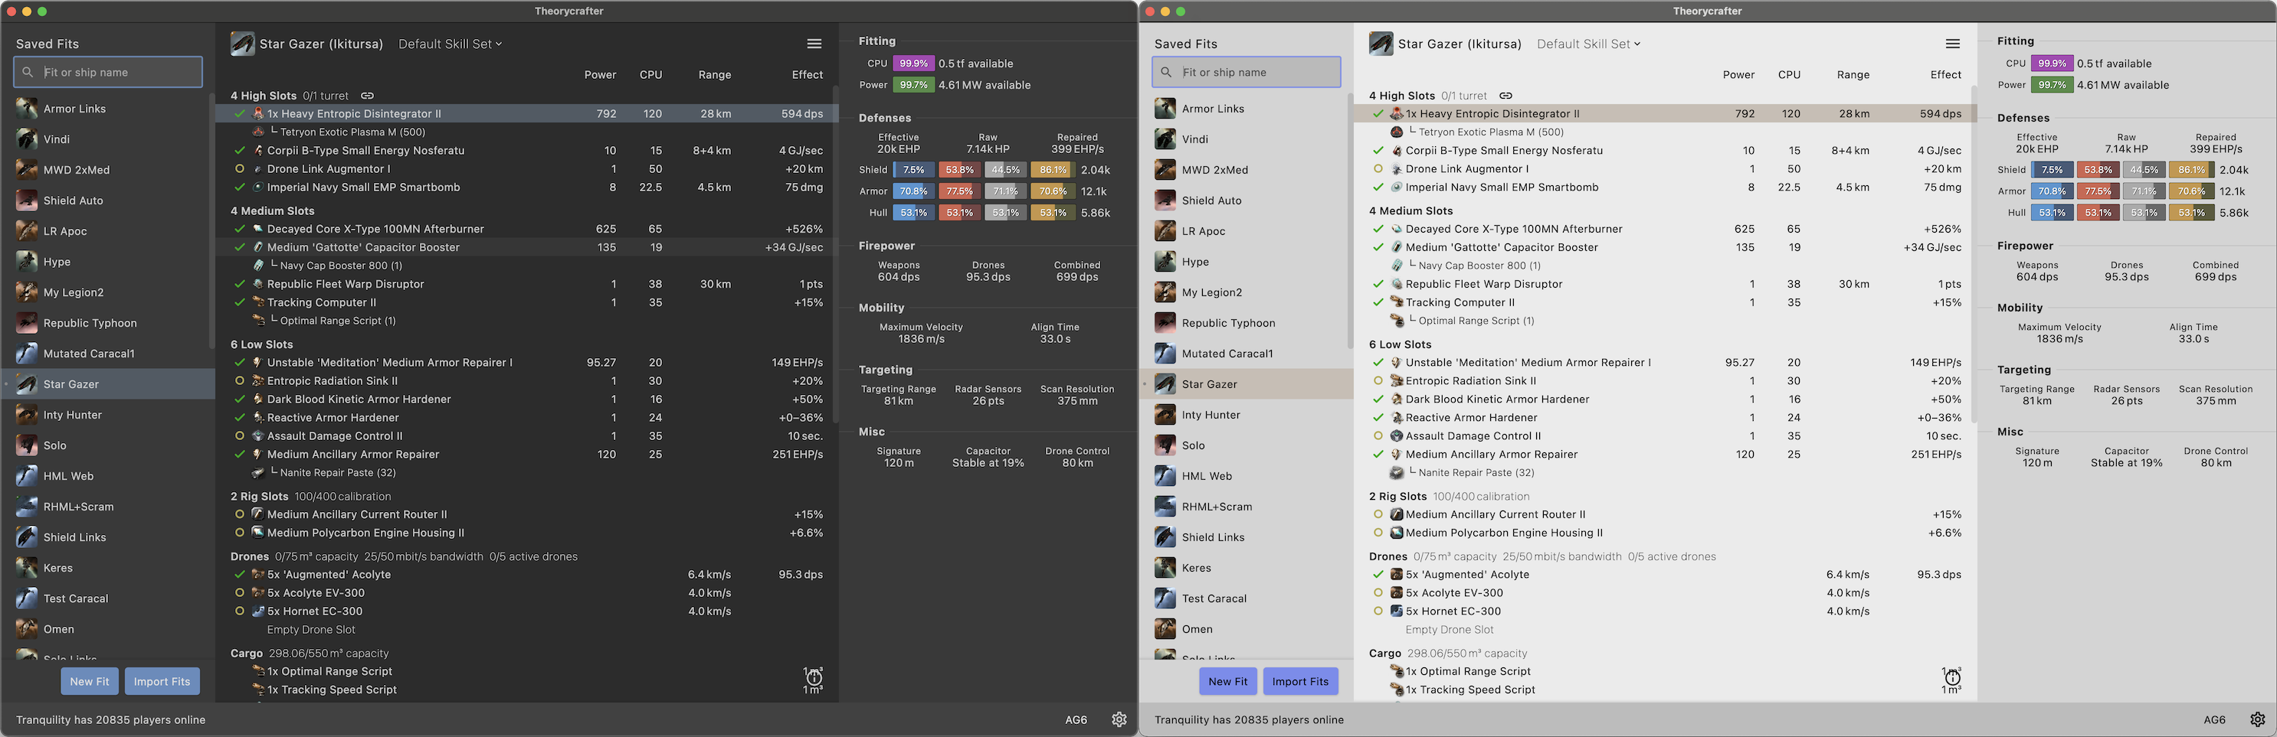The width and height of the screenshot is (2277, 737).
Task: Click the Import Fits button
Action: [162, 680]
